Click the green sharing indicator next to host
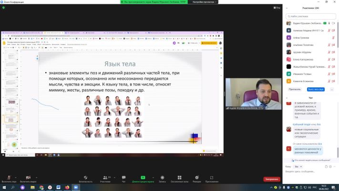This screenshot has height=191, width=339. pyautogui.click(x=325, y=23)
